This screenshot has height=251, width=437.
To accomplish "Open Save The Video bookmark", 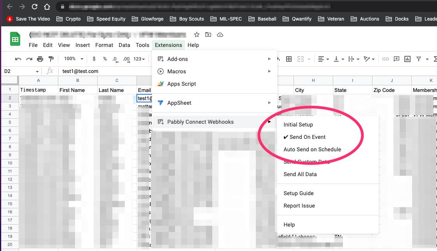I will (28, 19).
